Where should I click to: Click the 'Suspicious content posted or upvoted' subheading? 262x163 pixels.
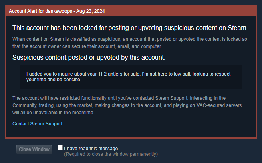pos(89,58)
